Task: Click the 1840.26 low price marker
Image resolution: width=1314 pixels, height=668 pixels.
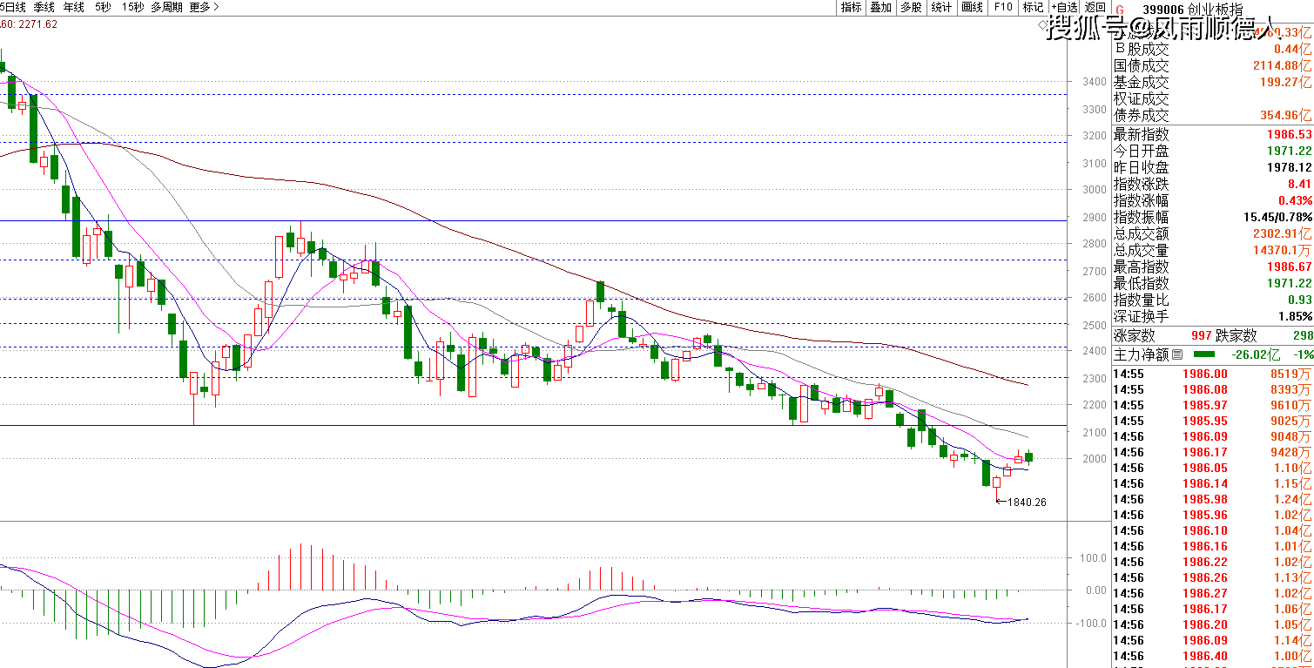Action: (x=1027, y=502)
